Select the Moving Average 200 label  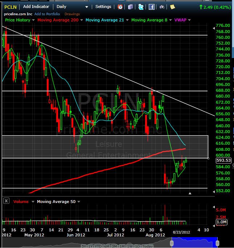(x=58, y=20)
